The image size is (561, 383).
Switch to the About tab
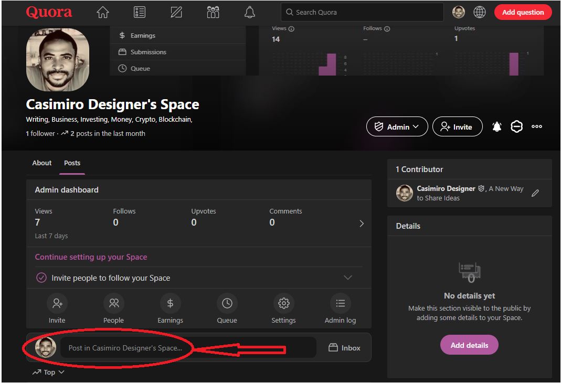(42, 163)
